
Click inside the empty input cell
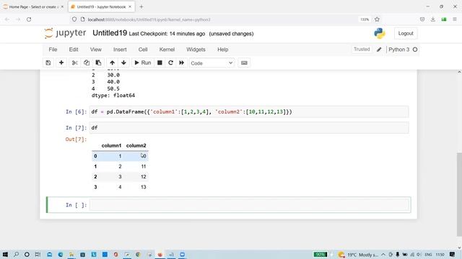[x=249, y=205]
